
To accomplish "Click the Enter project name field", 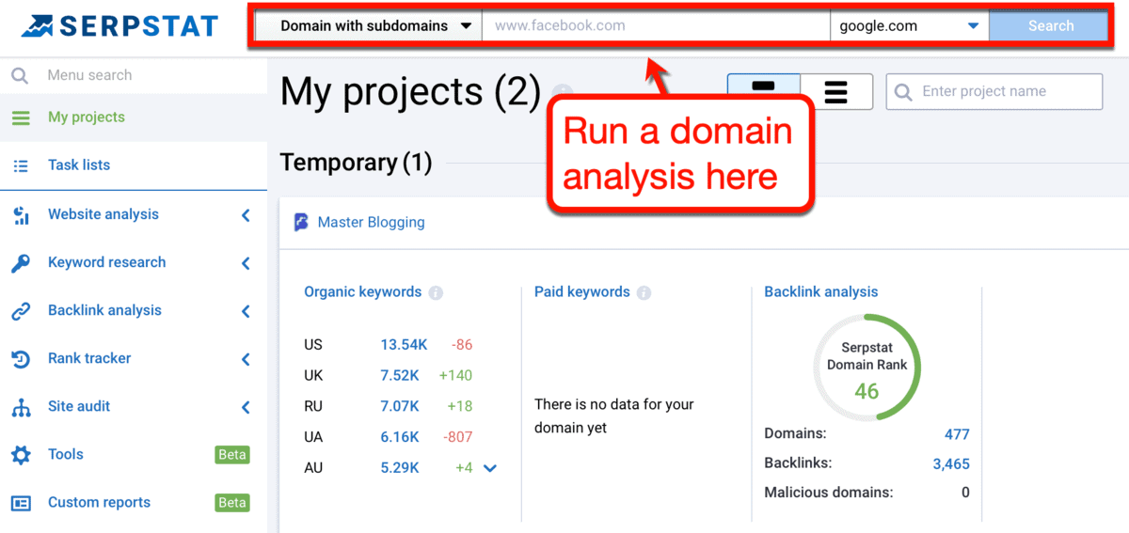I will tap(994, 92).
